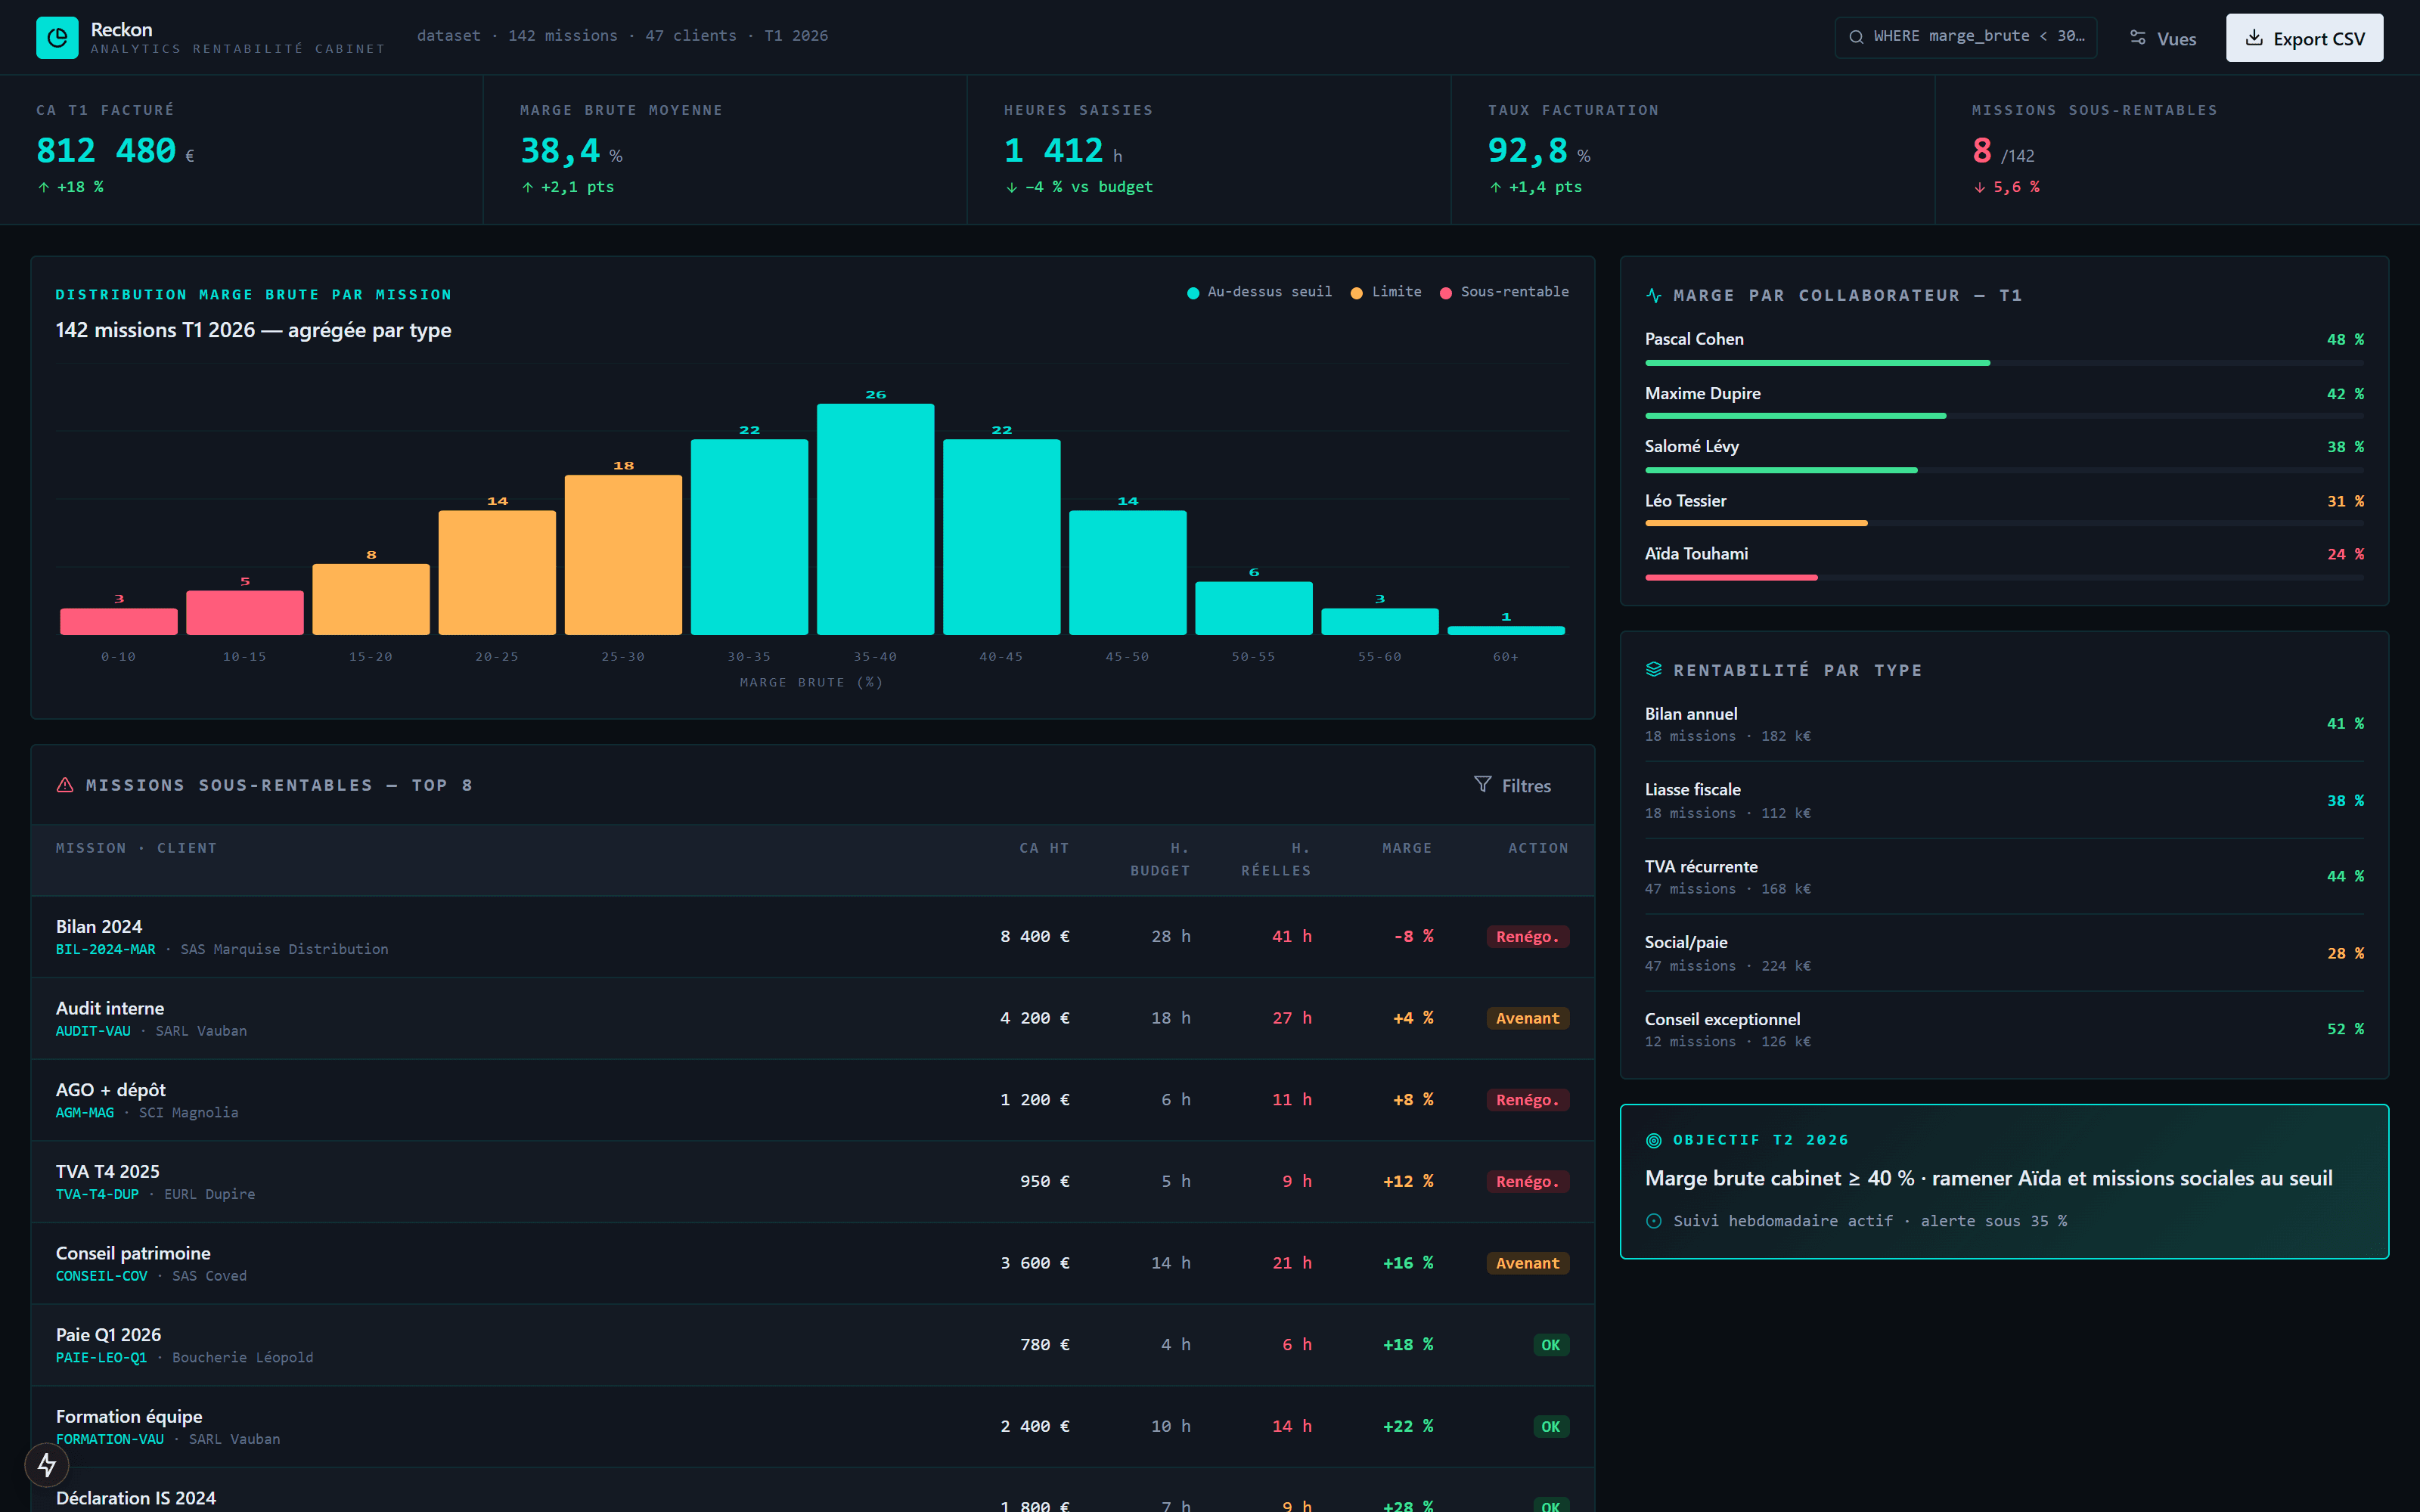This screenshot has width=2420, height=1512.
Task: Click the Renégo. badge for Bilan 2024
Action: click(1527, 937)
